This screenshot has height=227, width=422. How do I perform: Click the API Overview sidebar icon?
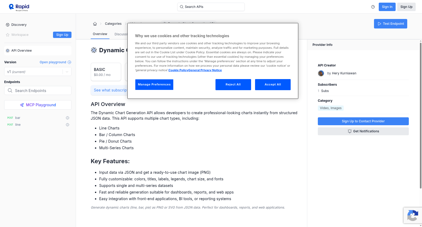[x=8, y=51]
